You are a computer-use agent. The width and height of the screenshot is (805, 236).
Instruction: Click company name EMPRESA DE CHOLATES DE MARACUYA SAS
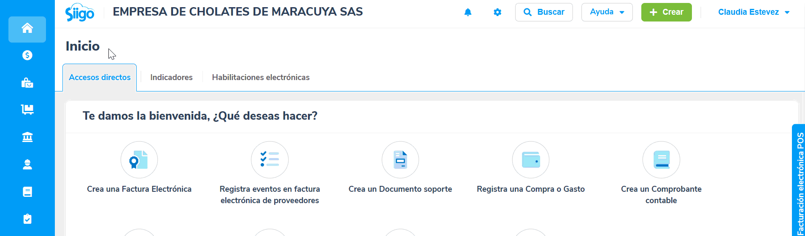pyautogui.click(x=238, y=12)
